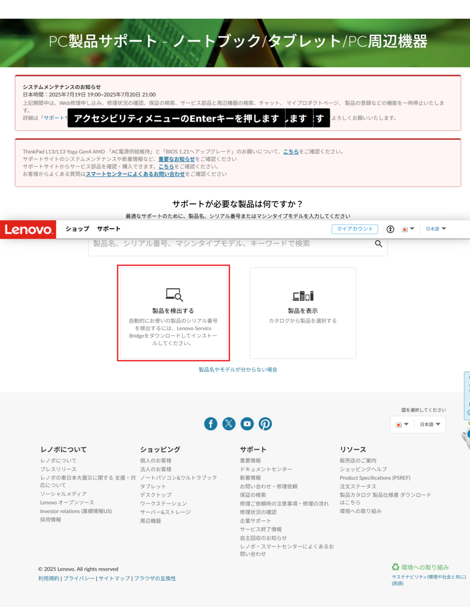Click the search magnifier icon
Viewport: 470px width, 607px height.
[378, 244]
